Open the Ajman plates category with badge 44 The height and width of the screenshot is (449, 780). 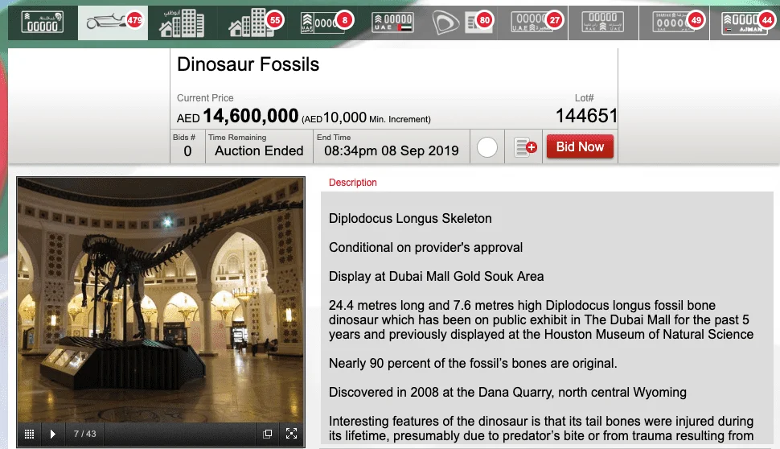coord(745,23)
